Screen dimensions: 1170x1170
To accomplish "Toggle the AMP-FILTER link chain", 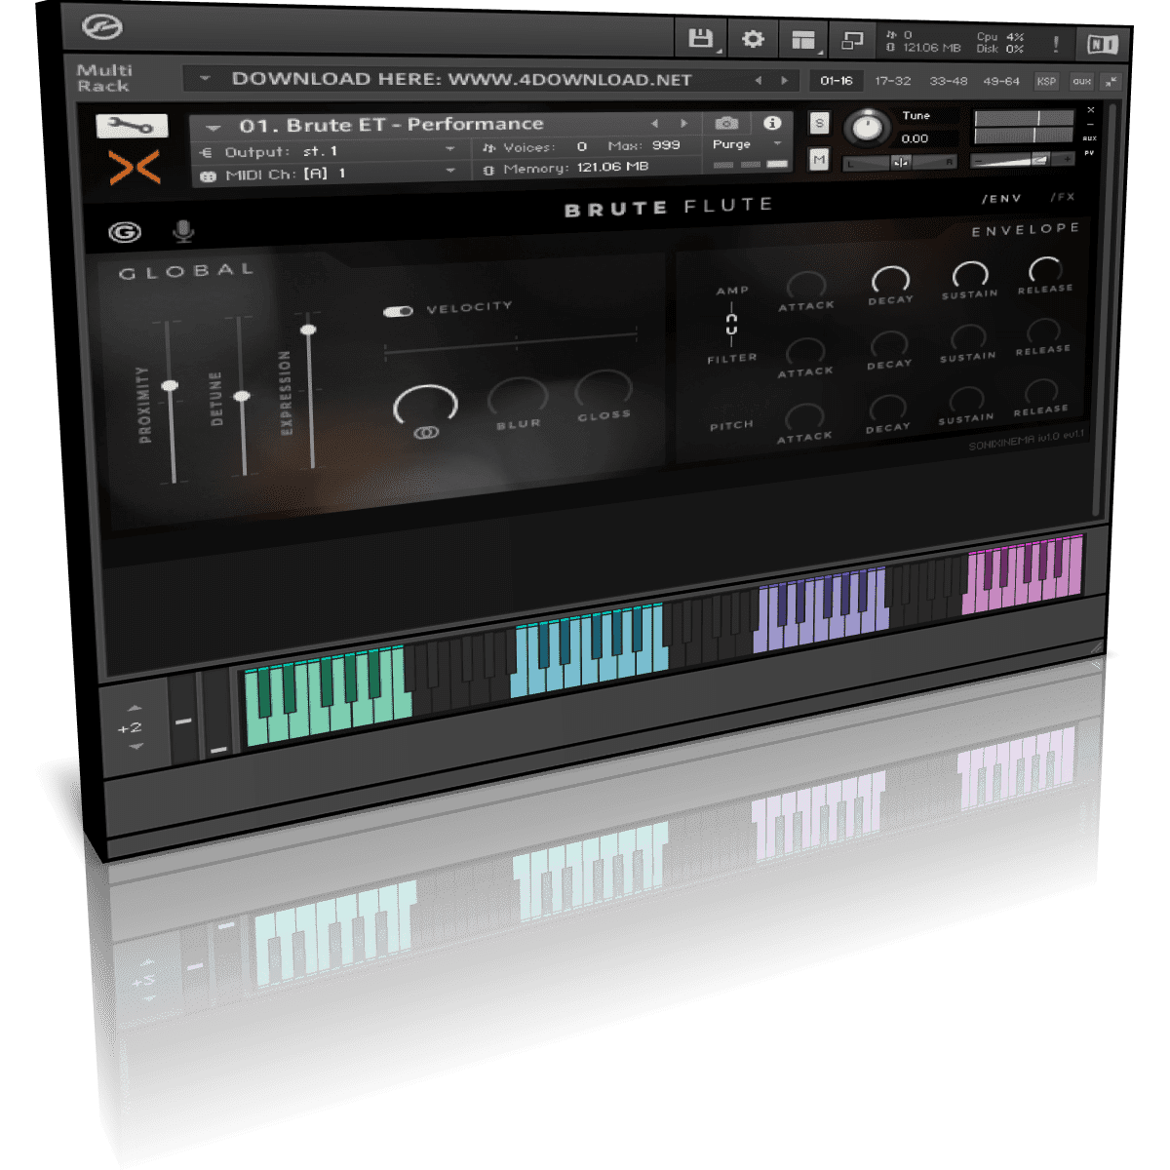I will tap(731, 325).
